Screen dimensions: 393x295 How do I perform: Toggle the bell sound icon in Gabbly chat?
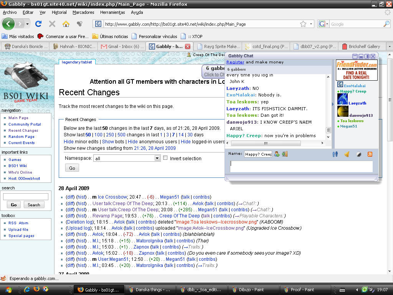coord(347,154)
